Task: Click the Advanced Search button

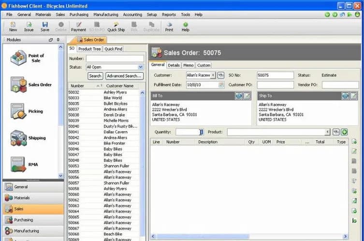Action: click(x=124, y=76)
